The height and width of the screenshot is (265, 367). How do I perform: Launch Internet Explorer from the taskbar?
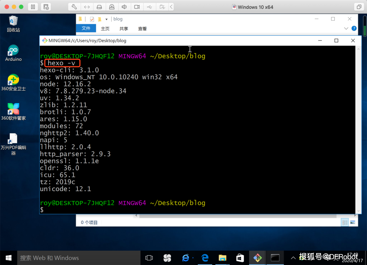(x=186, y=258)
